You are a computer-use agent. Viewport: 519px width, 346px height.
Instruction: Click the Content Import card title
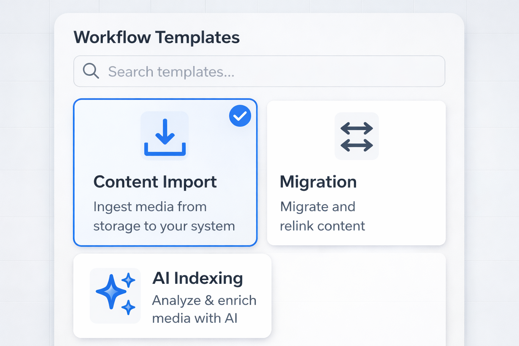click(x=155, y=182)
